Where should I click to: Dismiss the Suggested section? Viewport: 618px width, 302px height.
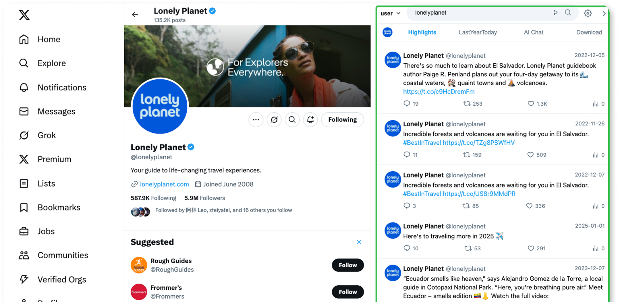tap(359, 242)
